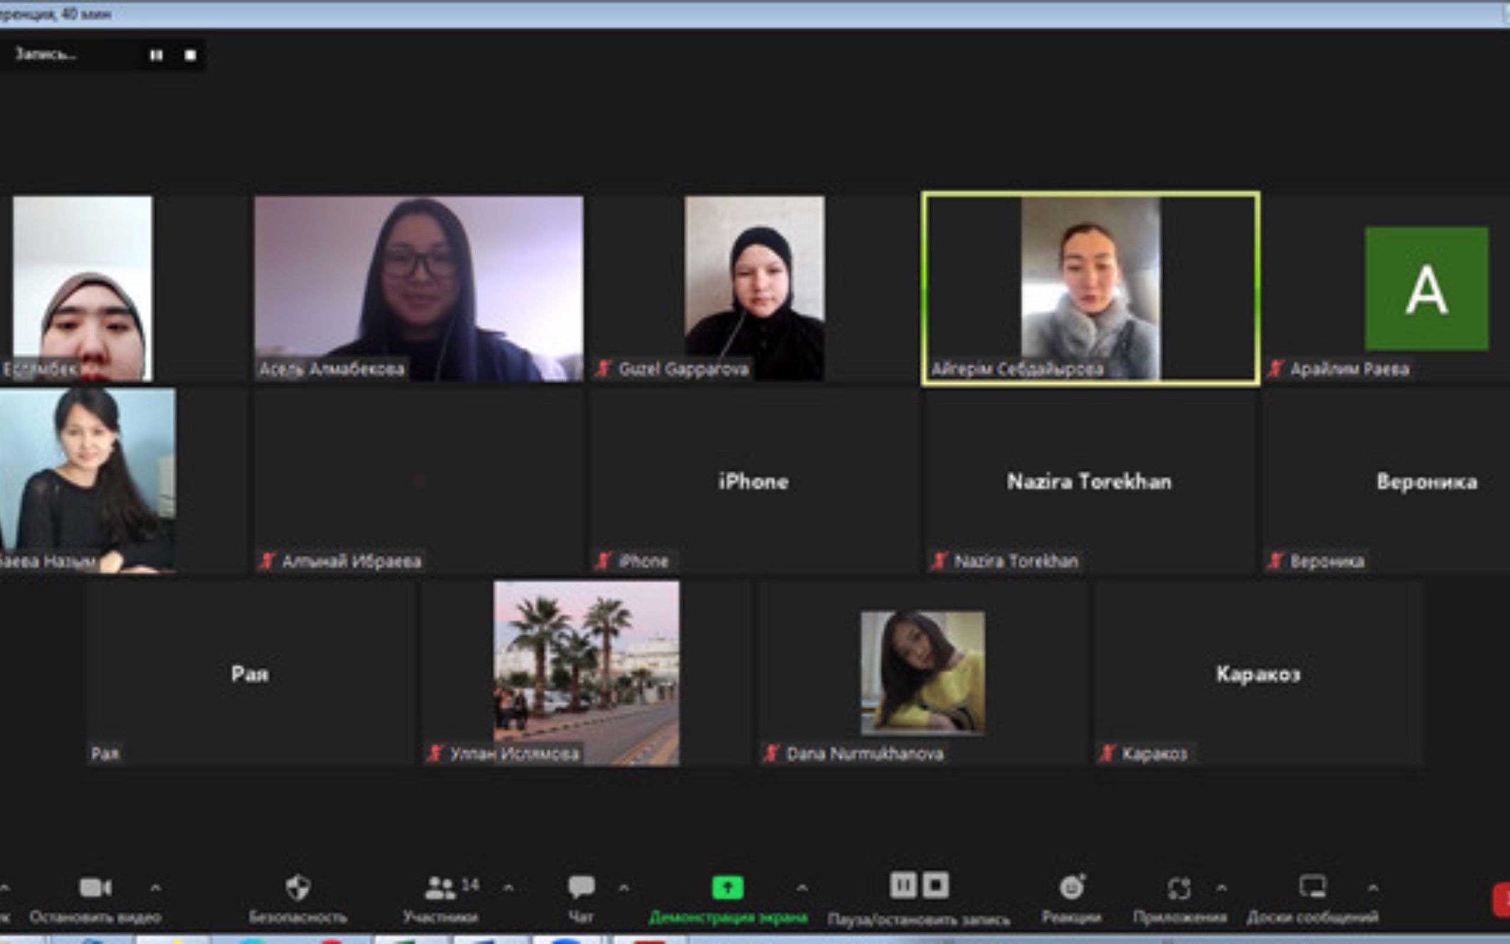This screenshot has width=1510, height=944.
Task: Select the Nazira Torekhan participant tile
Action: pyautogui.click(x=1089, y=481)
